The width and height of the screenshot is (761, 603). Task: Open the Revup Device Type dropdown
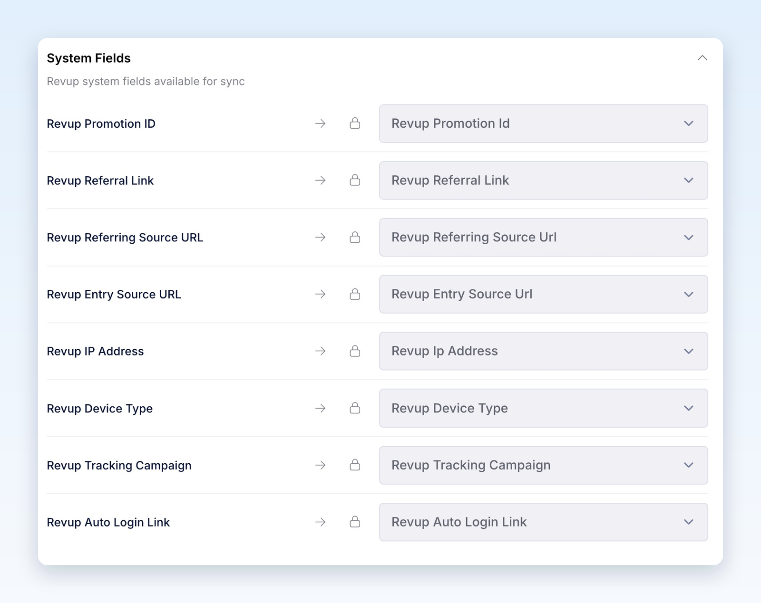pos(544,408)
